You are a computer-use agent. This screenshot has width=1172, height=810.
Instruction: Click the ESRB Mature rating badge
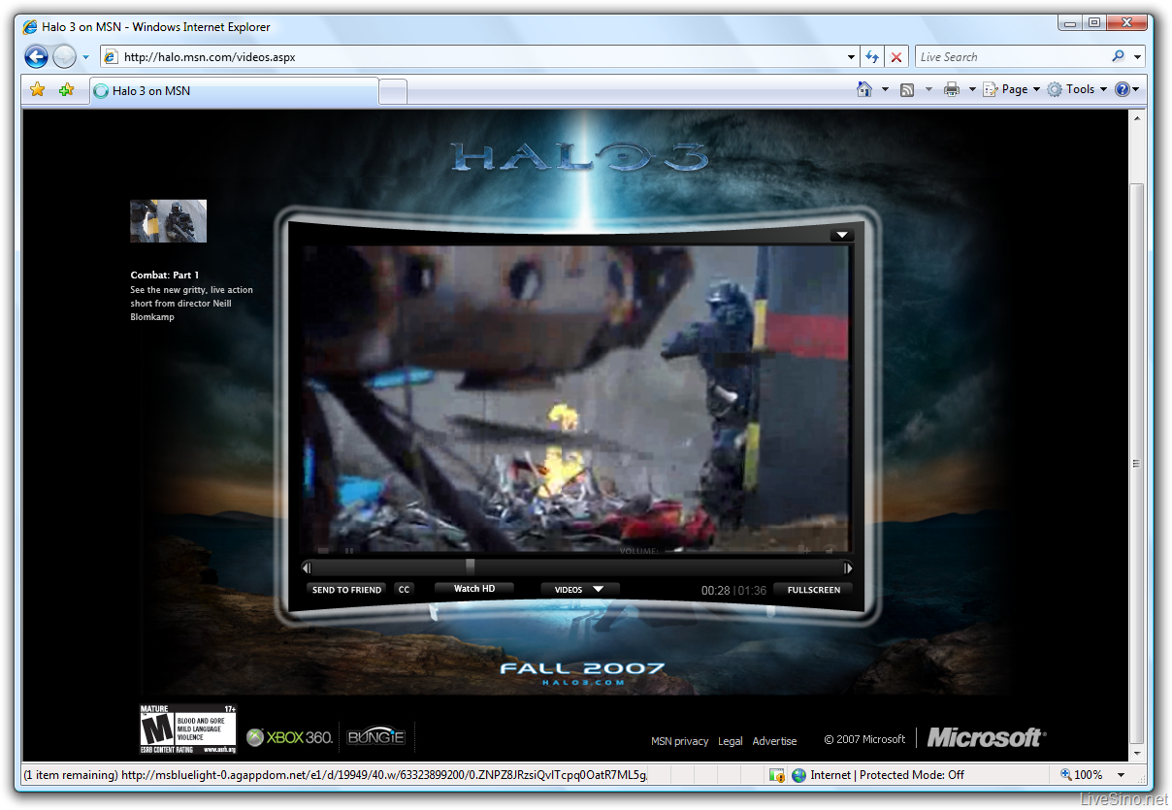[188, 729]
